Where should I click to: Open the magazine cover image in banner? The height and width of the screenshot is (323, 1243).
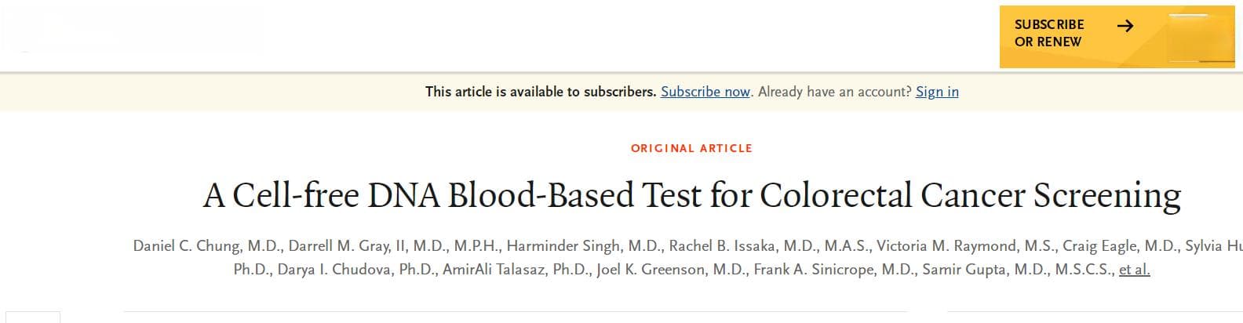[x=1200, y=37]
